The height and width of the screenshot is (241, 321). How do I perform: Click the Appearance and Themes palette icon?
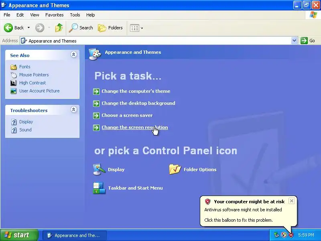[95, 54]
